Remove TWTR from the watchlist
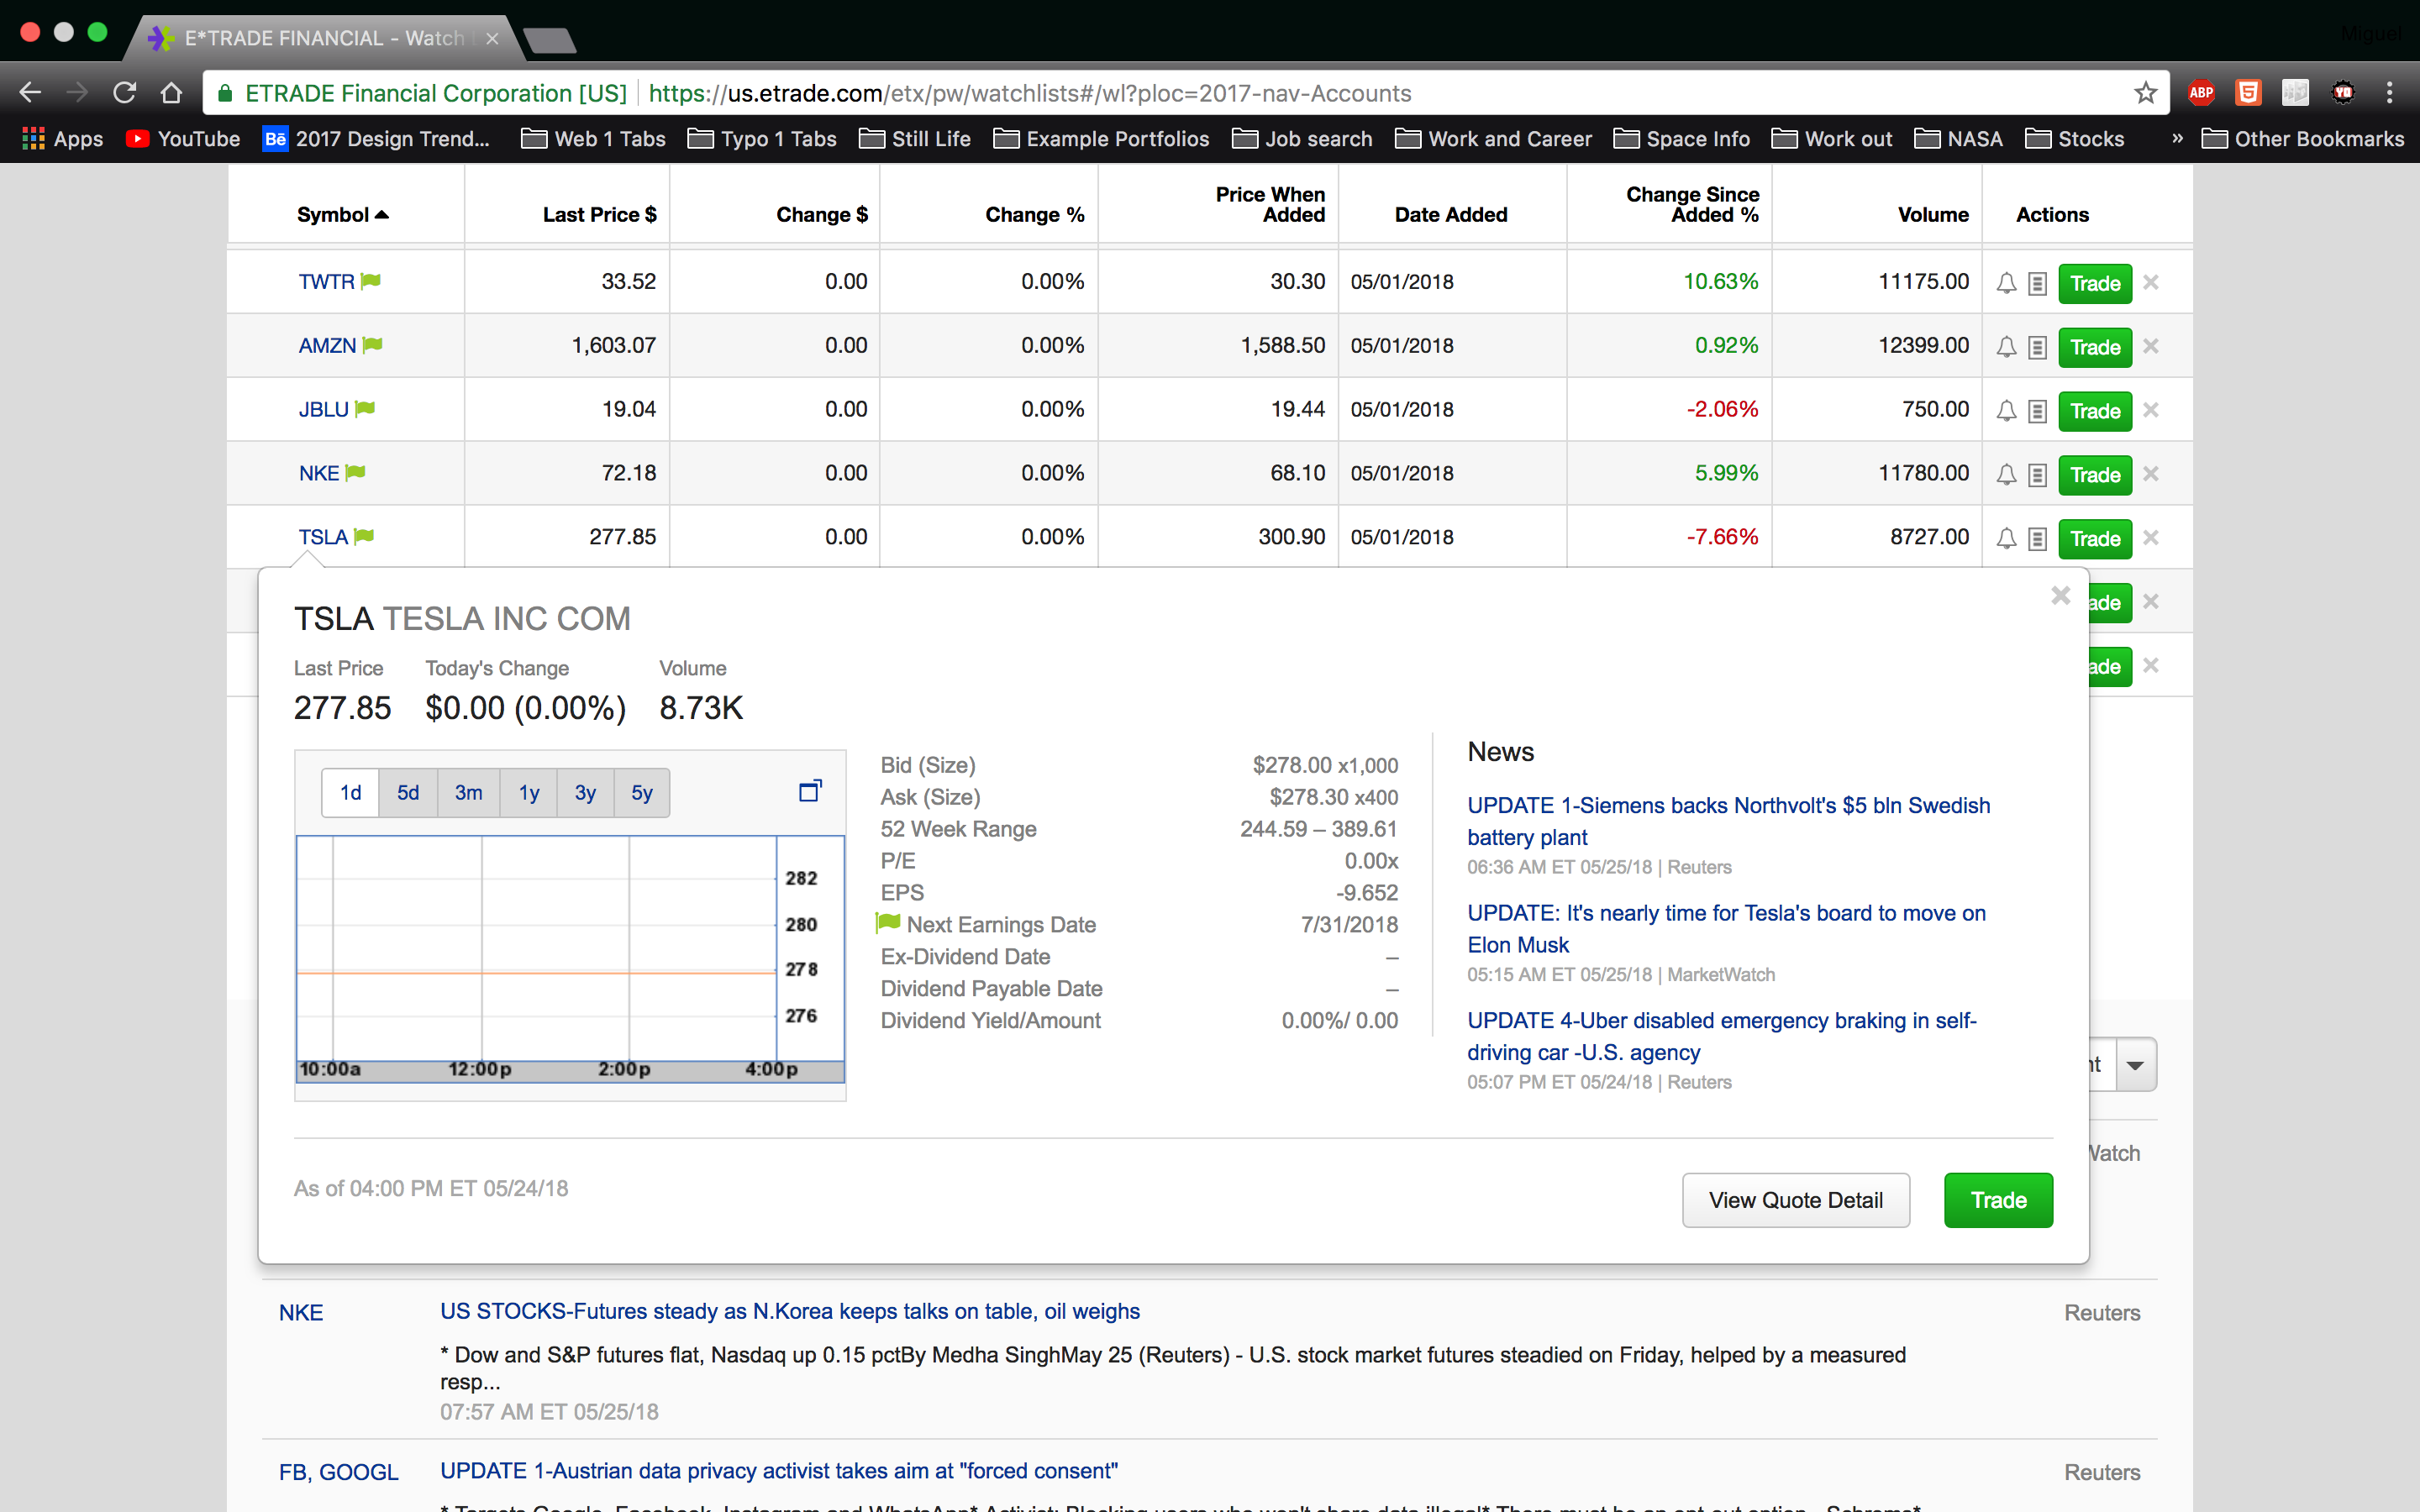The width and height of the screenshot is (2420, 1512). coord(2151,283)
